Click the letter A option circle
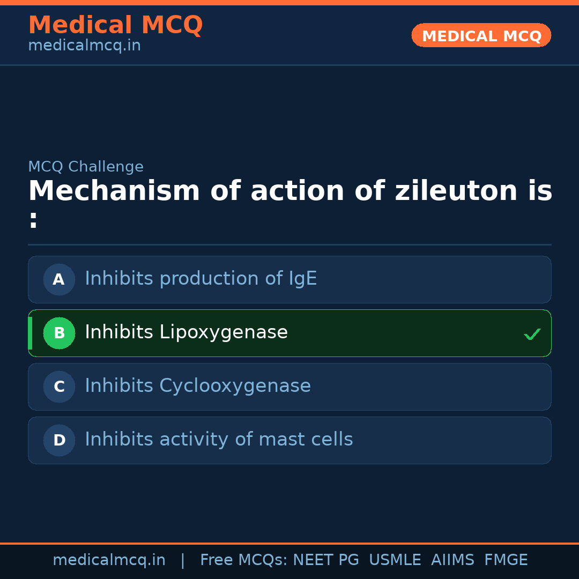The width and height of the screenshot is (579, 579). click(59, 279)
